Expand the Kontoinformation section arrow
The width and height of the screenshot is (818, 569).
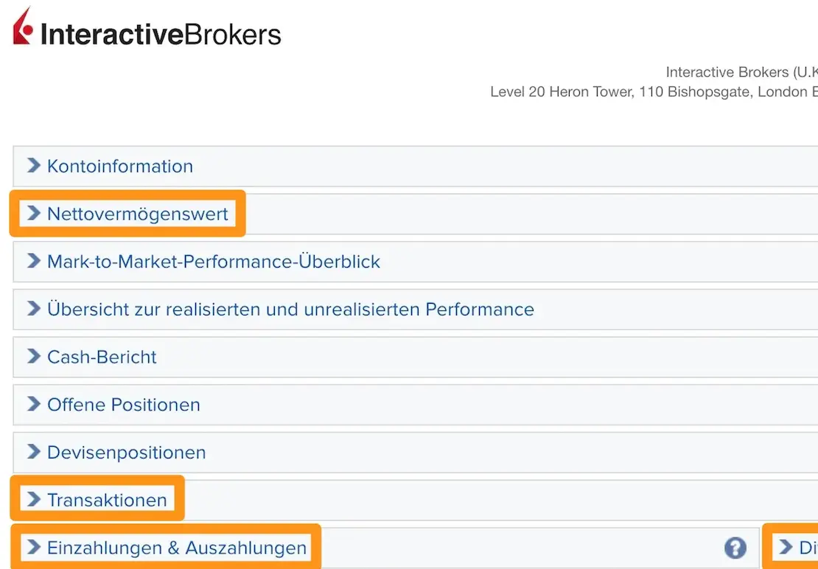pyautogui.click(x=33, y=166)
